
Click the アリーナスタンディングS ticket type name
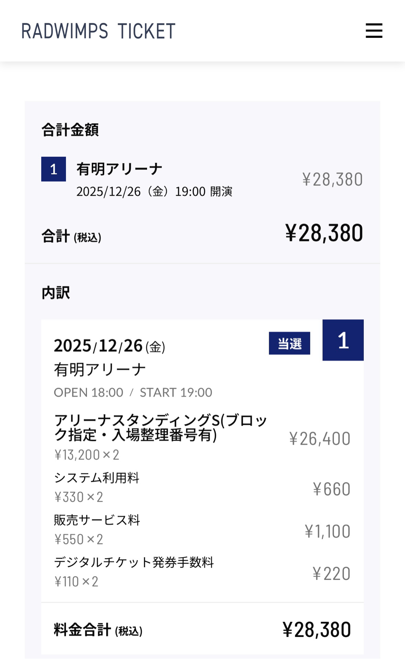click(160, 428)
